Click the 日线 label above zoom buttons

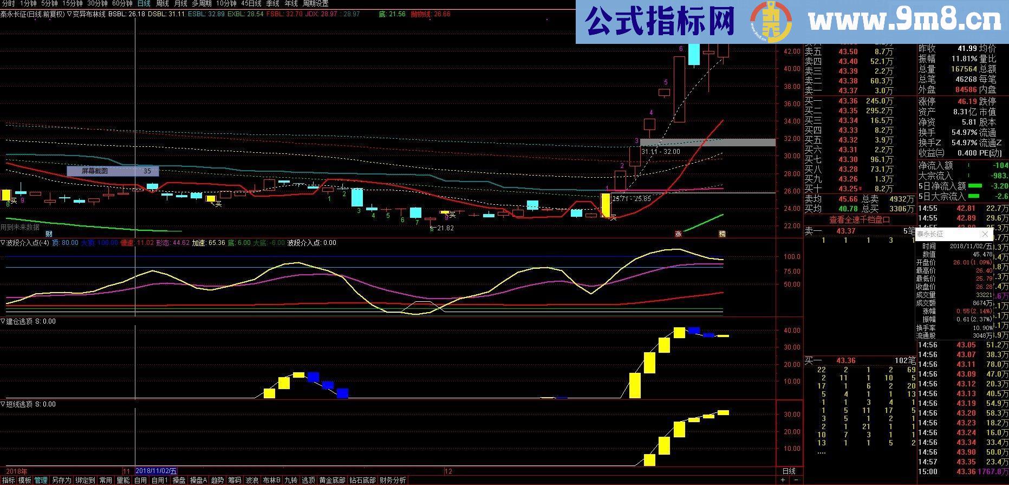[789, 471]
